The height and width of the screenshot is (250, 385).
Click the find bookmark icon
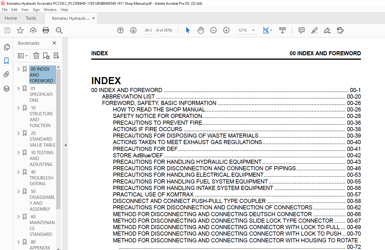pos(56,56)
